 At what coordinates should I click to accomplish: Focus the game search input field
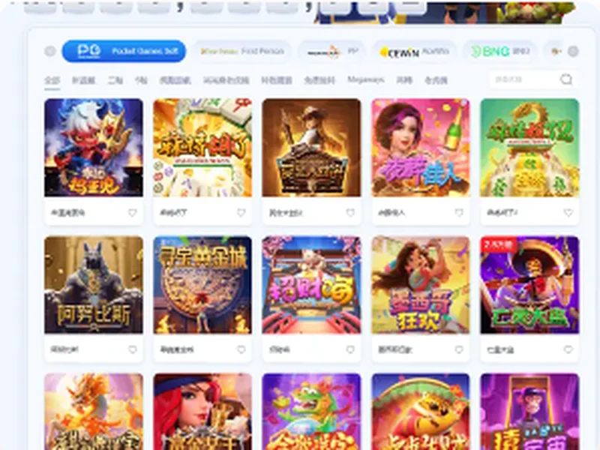click(x=524, y=79)
